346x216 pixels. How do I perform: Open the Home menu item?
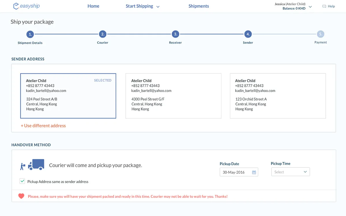click(93, 6)
